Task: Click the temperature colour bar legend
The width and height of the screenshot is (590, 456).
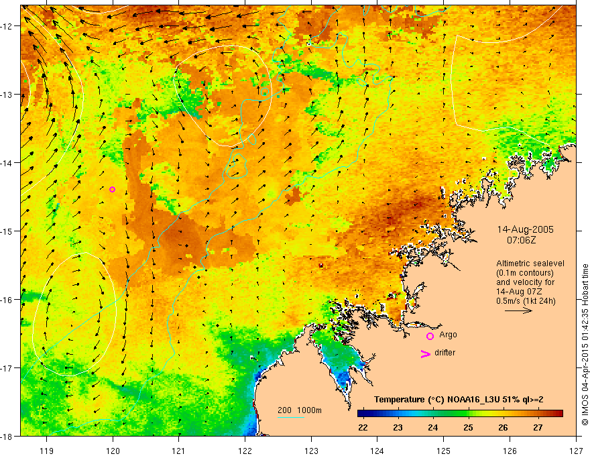Action: click(460, 414)
